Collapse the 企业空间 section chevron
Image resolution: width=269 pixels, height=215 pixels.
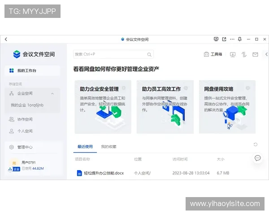52,94
